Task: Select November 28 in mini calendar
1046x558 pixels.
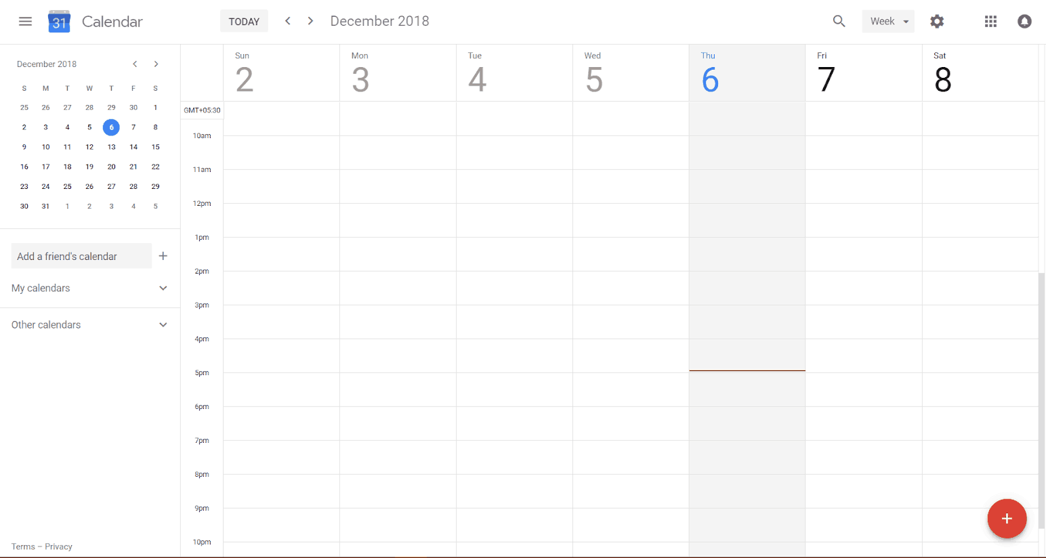Action: [x=89, y=107]
